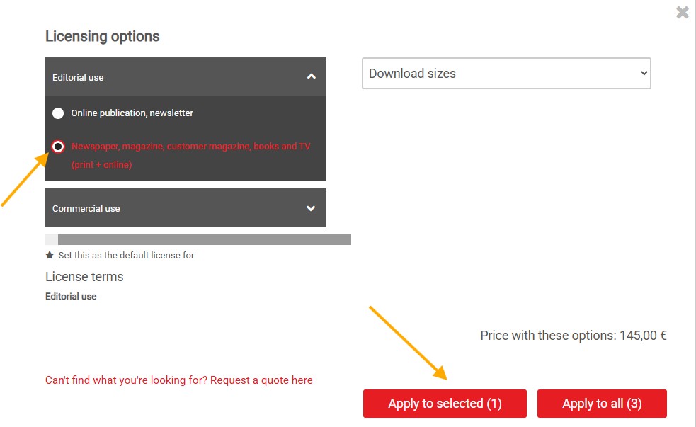Click the down chevron on Commercial use
The width and height of the screenshot is (696, 427).
[x=311, y=208]
